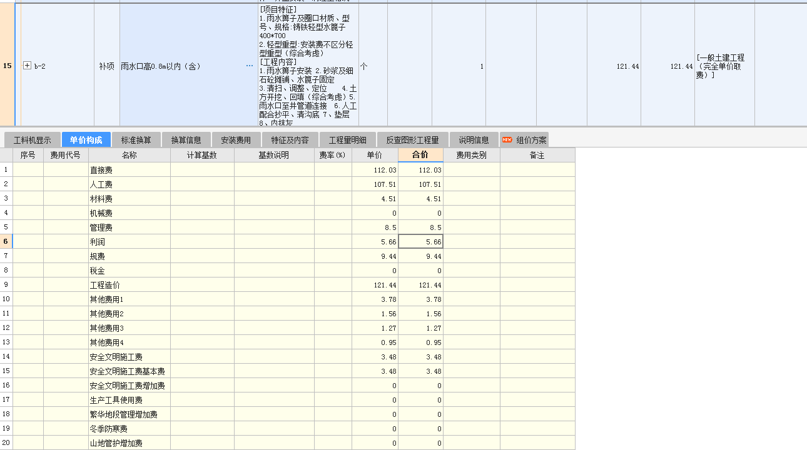The width and height of the screenshot is (807, 450).
Task: Click 备注 column header
Action: point(537,155)
